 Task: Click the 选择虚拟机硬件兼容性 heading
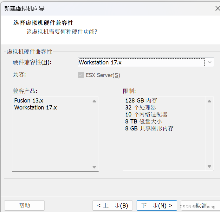coord(43,23)
